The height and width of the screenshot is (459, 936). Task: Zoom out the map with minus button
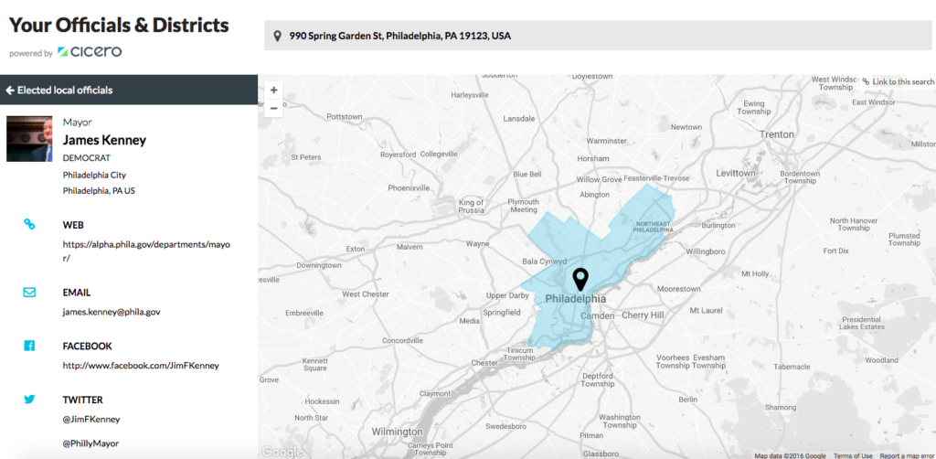point(274,108)
